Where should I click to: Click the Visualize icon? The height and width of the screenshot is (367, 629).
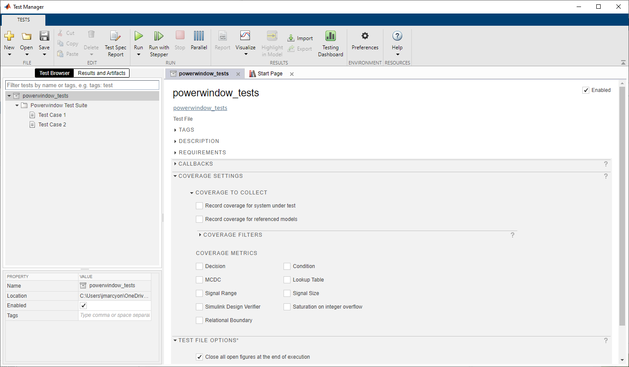245,36
